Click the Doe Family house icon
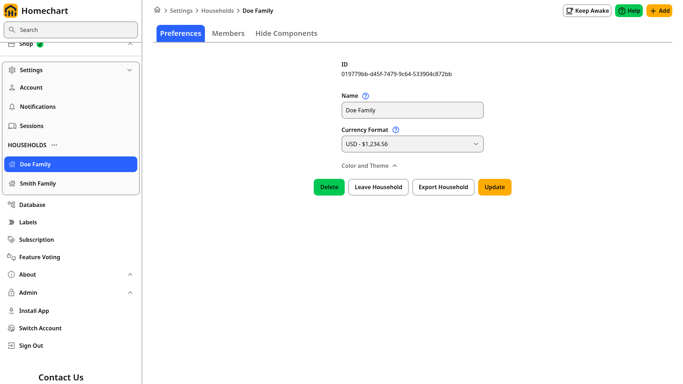Image resolution: width=683 pixels, height=384 pixels. click(12, 164)
